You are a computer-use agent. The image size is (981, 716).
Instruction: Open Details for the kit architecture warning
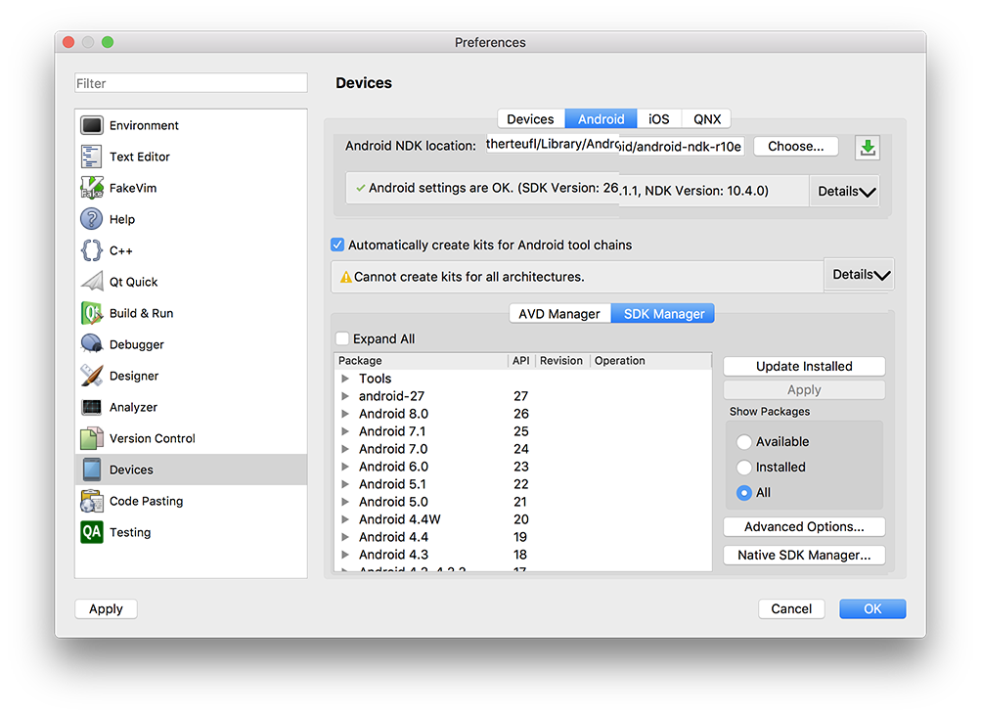858,275
